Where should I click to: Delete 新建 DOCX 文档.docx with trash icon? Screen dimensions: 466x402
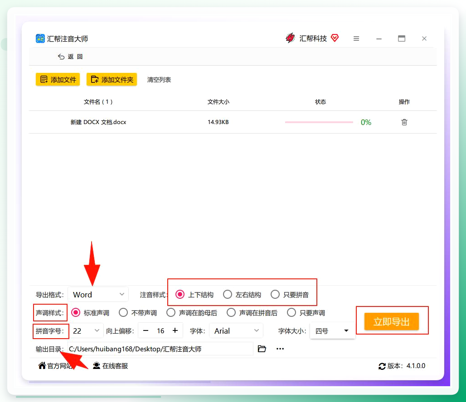point(404,122)
